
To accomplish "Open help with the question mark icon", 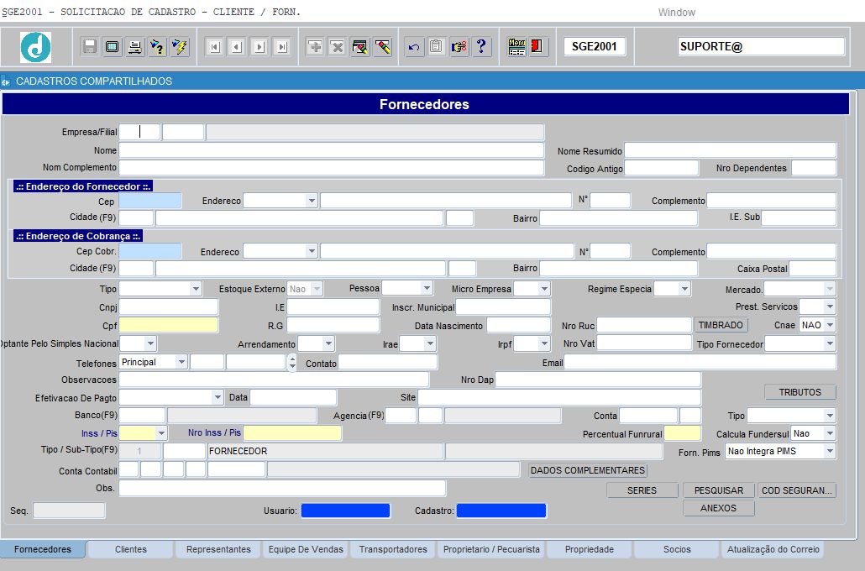I will pyautogui.click(x=481, y=47).
